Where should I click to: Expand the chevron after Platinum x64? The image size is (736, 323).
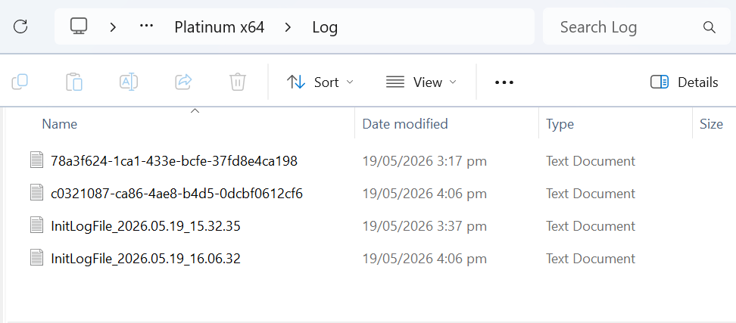coord(288,27)
